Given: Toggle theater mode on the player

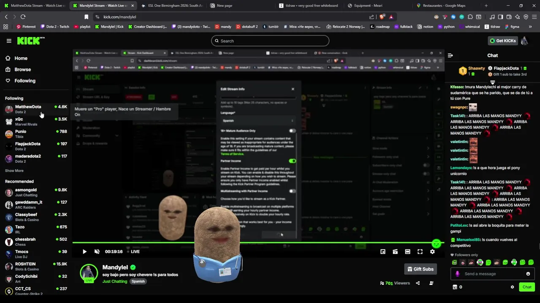Looking at the screenshot, I should pos(408,252).
